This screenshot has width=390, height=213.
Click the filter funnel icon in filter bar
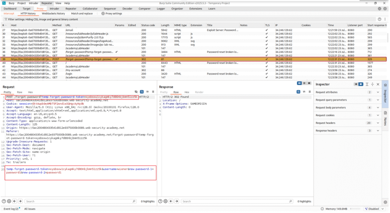click(6, 19)
